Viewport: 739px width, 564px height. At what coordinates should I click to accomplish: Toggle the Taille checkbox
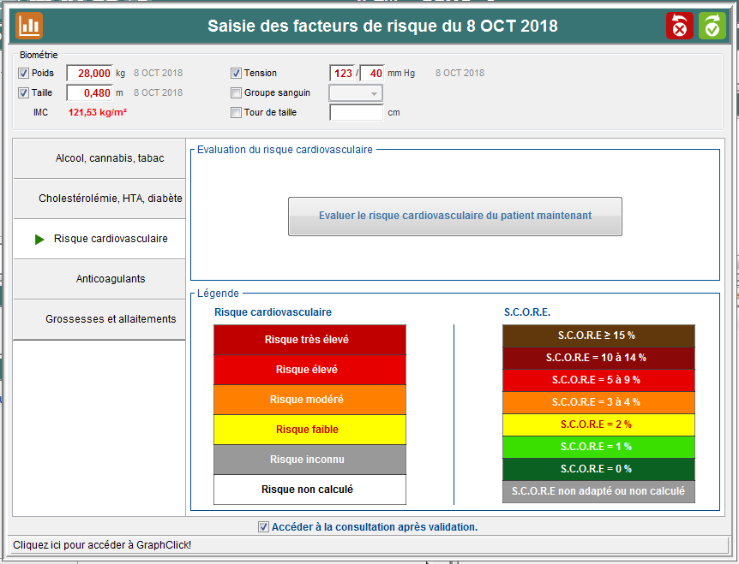tap(23, 93)
